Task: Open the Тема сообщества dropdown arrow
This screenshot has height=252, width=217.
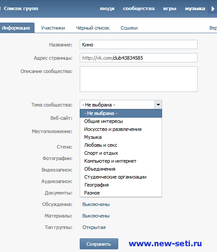Action: 158,105
